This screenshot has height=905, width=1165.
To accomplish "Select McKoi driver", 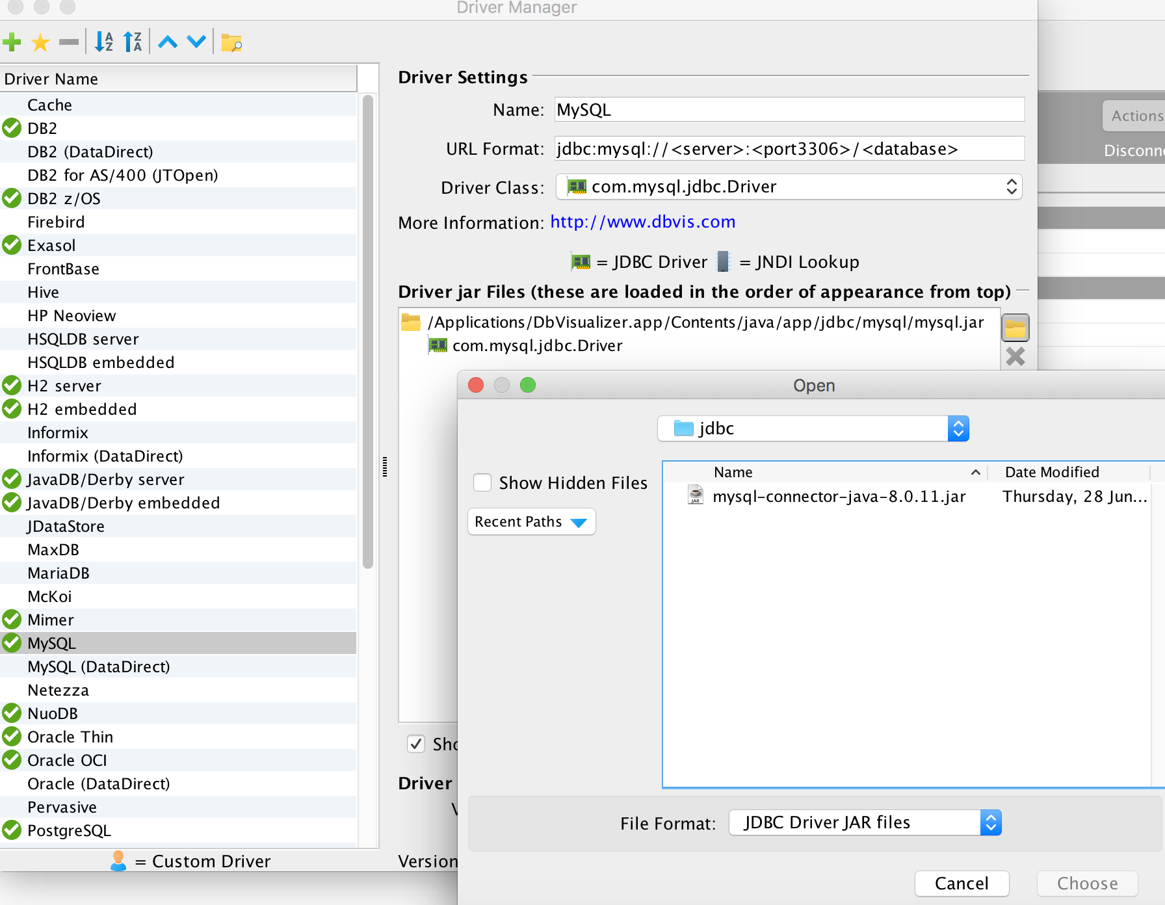I will click(x=178, y=596).
